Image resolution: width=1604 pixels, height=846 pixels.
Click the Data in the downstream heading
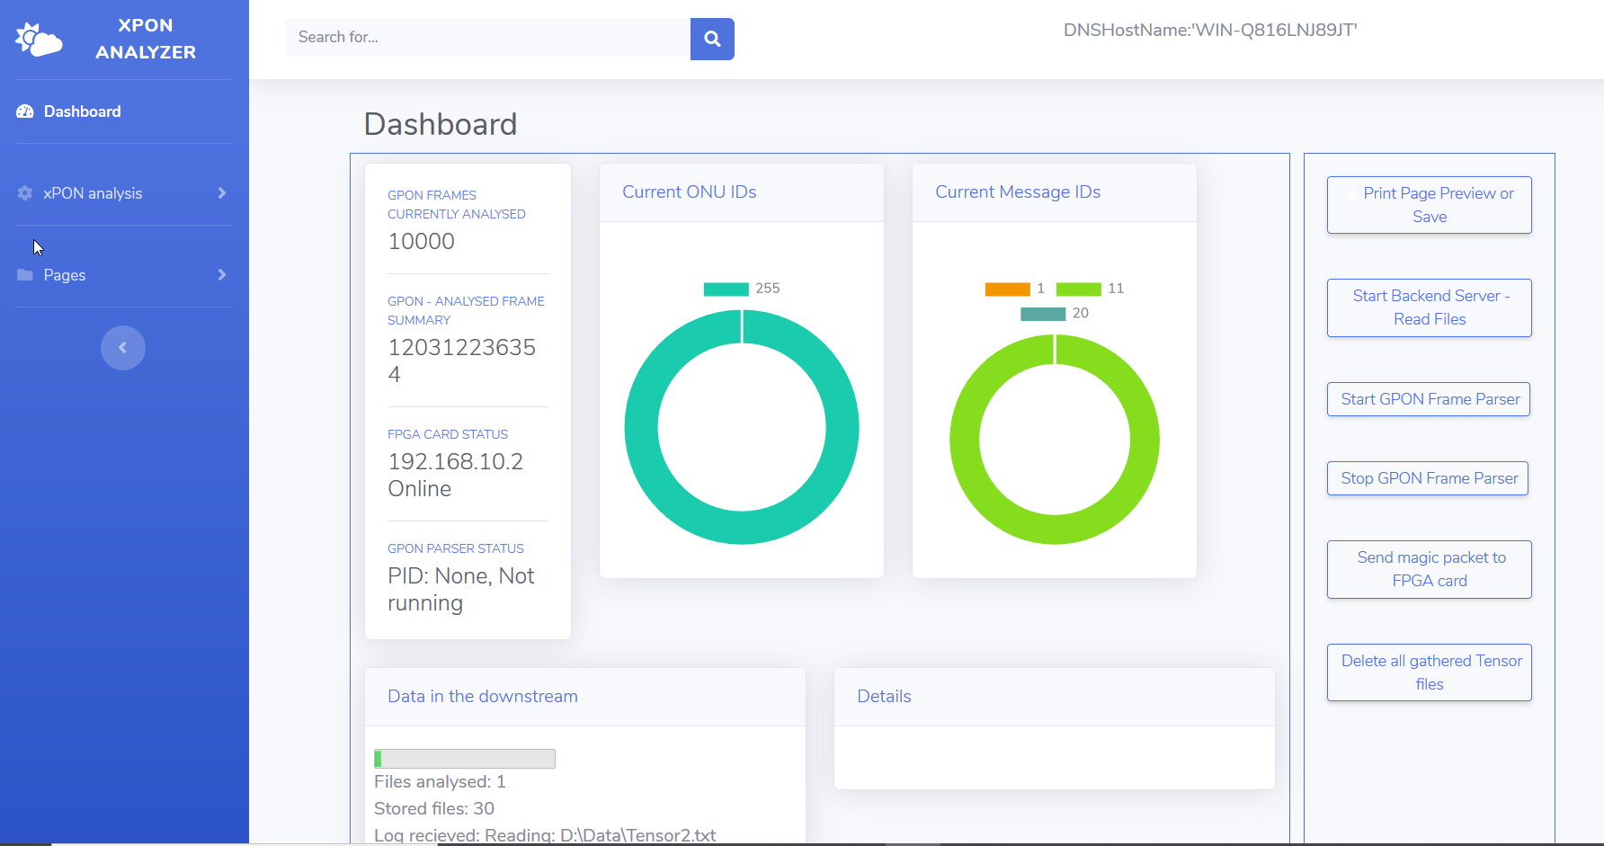point(483,697)
